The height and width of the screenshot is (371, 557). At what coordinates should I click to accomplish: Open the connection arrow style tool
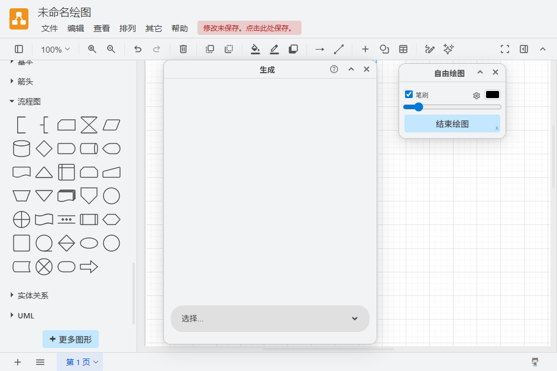(x=320, y=49)
